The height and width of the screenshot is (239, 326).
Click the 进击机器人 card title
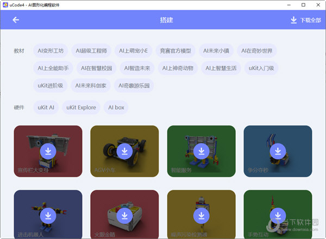tap(30, 235)
